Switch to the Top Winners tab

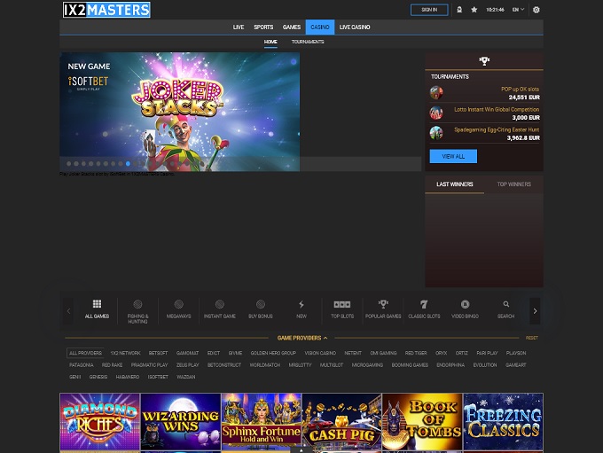coord(513,184)
